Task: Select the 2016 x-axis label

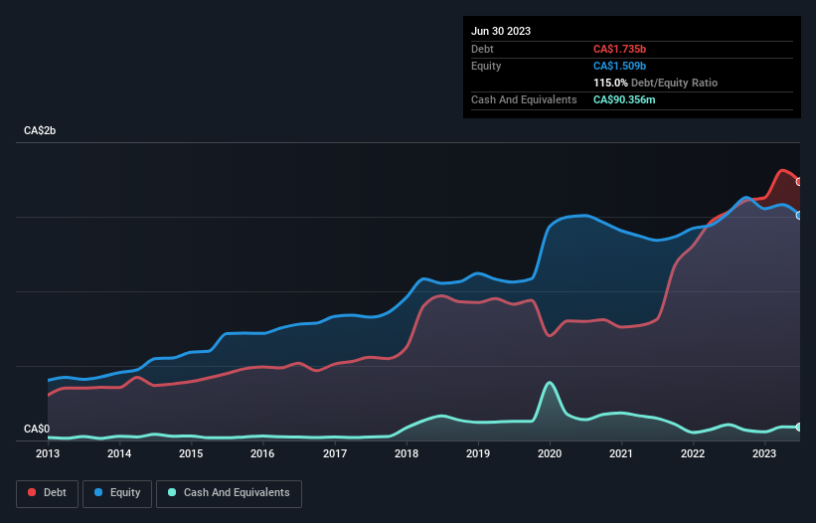Action: (262, 453)
